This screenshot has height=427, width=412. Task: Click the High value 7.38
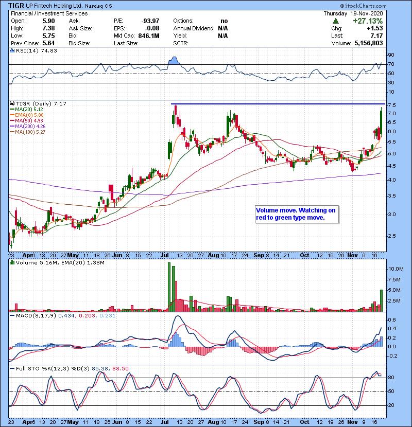pyautogui.click(x=48, y=28)
